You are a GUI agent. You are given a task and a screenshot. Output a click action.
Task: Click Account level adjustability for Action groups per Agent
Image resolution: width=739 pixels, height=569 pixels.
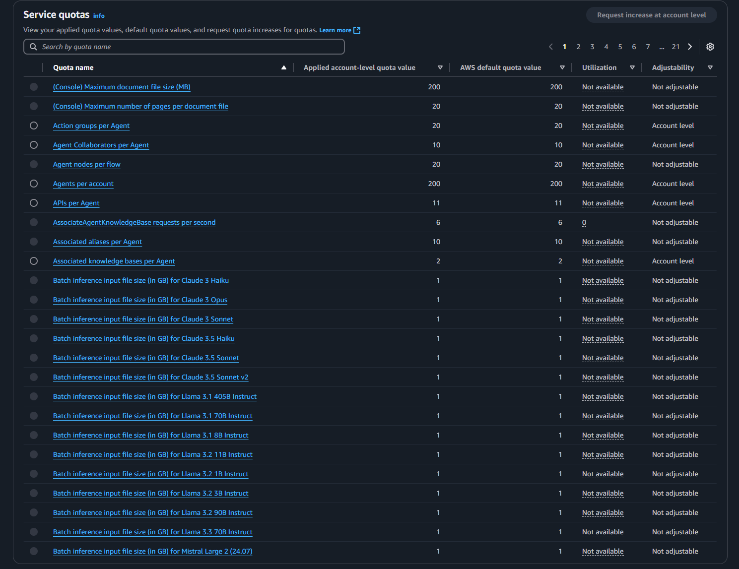pos(673,126)
